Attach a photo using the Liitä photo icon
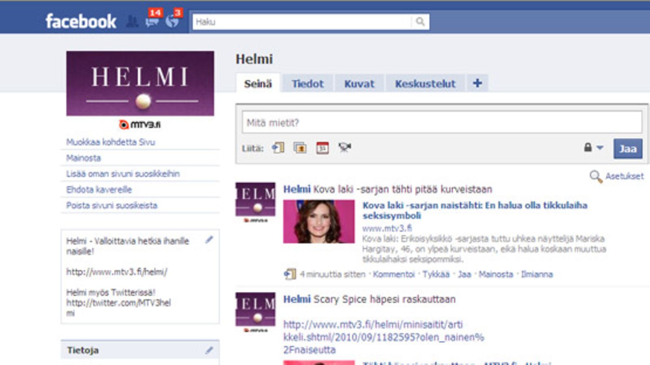Viewport: 650px width, 365px height. click(x=300, y=148)
